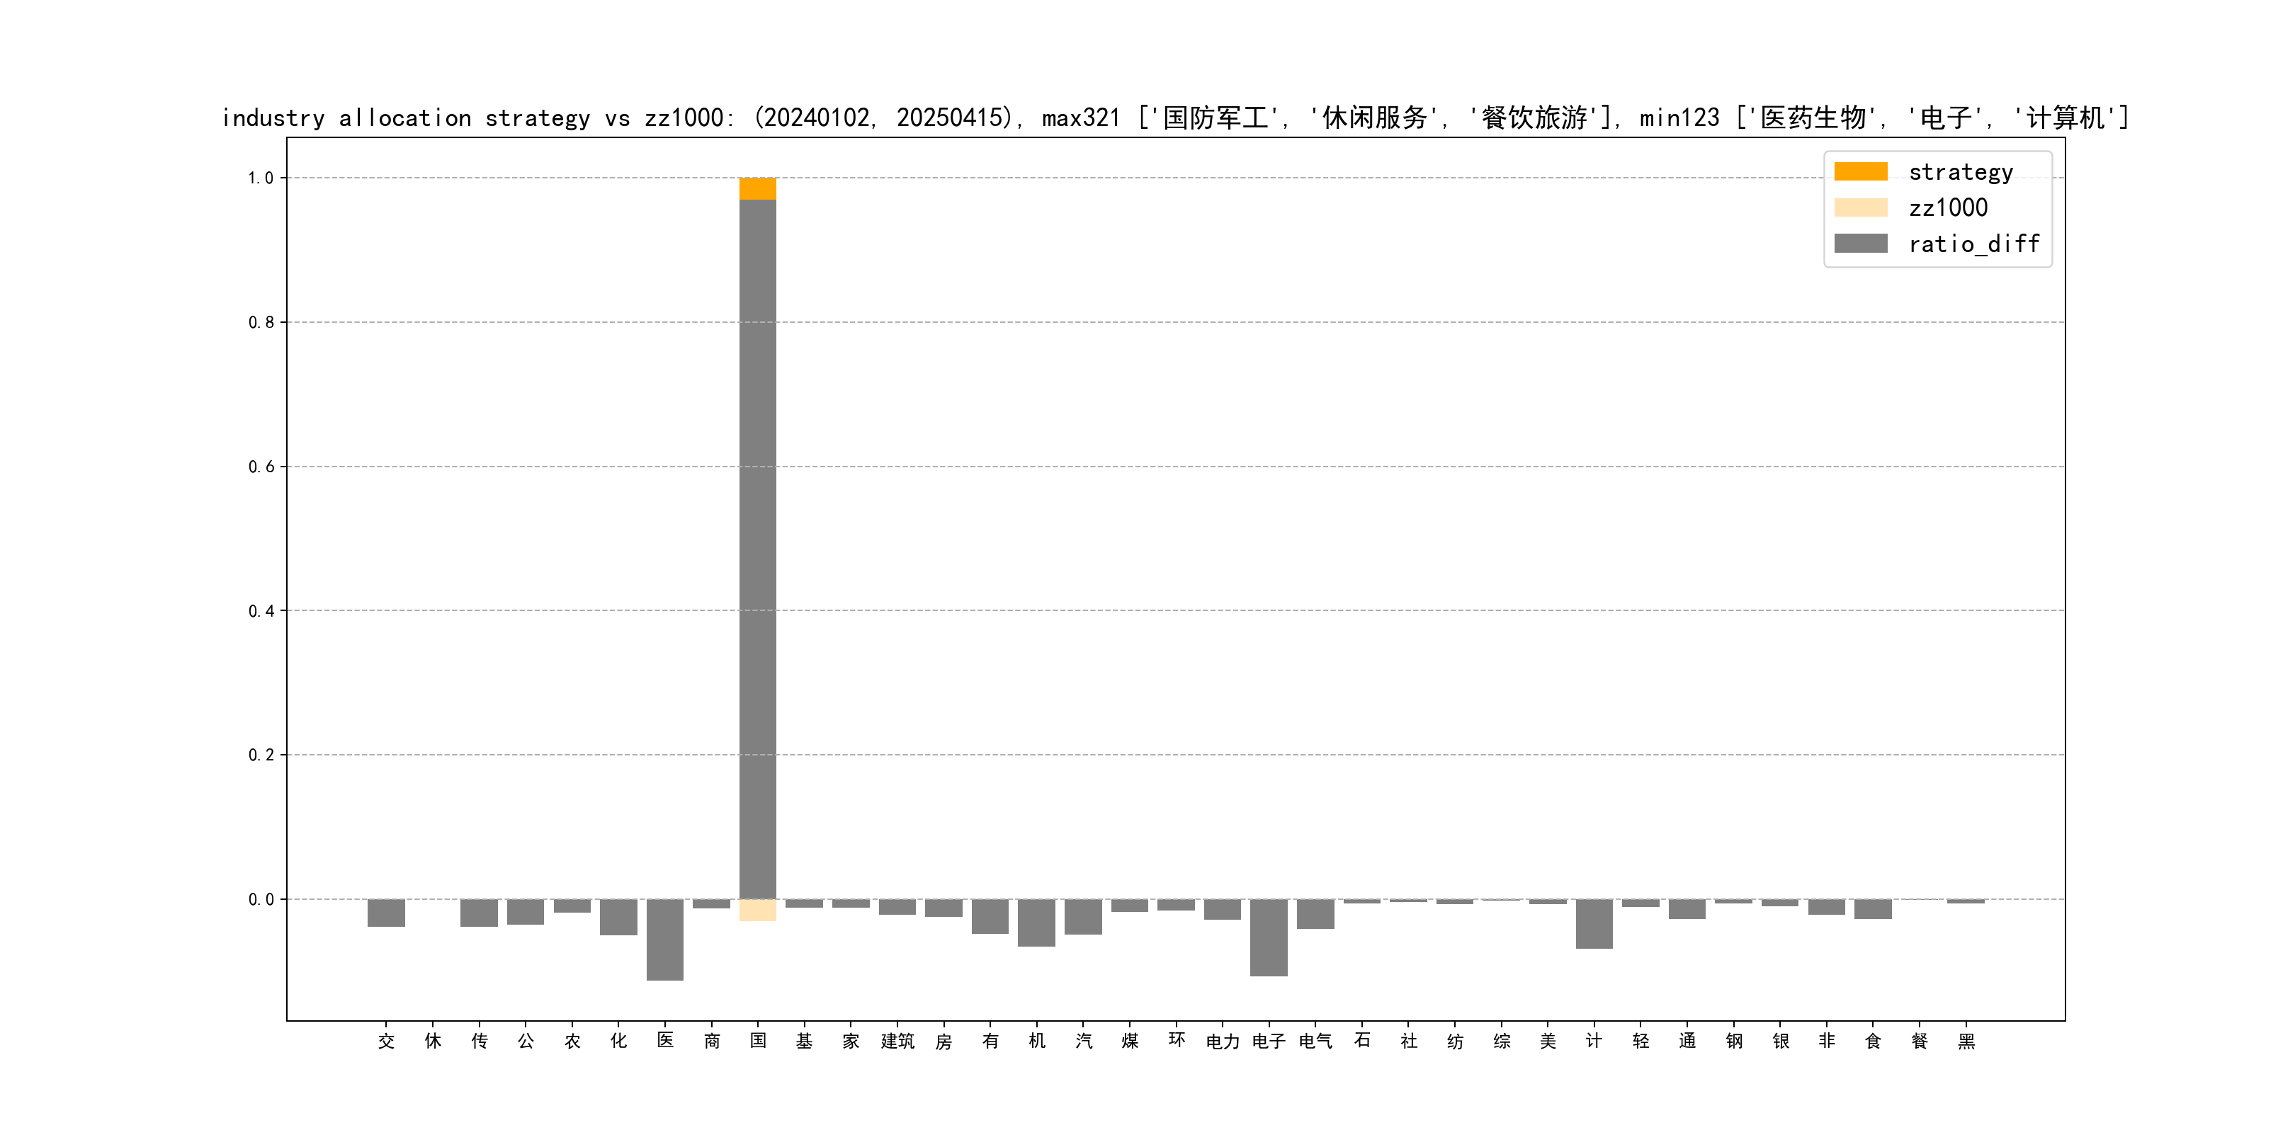Click the negative gray bar above 医
The width and height of the screenshot is (2295, 1147).
[664, 939]
